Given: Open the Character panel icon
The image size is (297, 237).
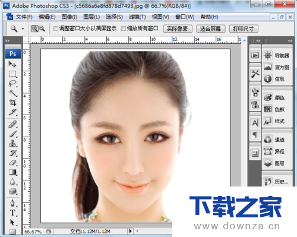Looking at the screenshot, I should [255, 123].
